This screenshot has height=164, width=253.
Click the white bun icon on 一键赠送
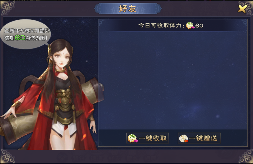(184, 139)
